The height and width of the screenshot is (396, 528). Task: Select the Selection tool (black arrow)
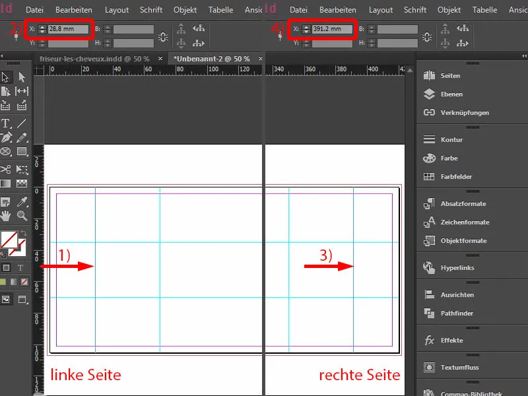pyautogui.click(x=5, y=77)
